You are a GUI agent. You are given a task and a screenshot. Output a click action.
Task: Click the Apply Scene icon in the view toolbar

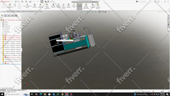pos(105,12)
